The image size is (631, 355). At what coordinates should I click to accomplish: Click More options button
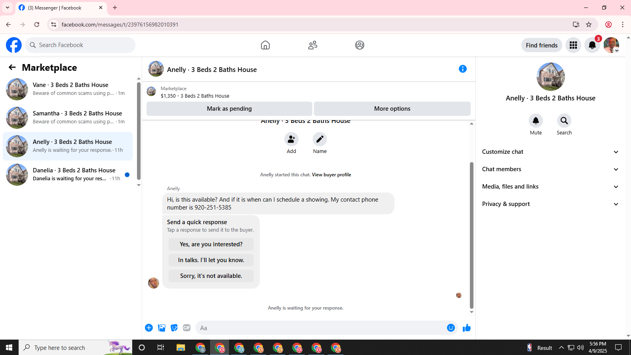click(392, 109)
